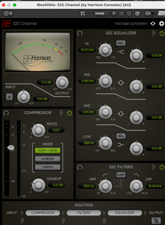Solo-listen the 32C Equalizer section

[153, 33]
